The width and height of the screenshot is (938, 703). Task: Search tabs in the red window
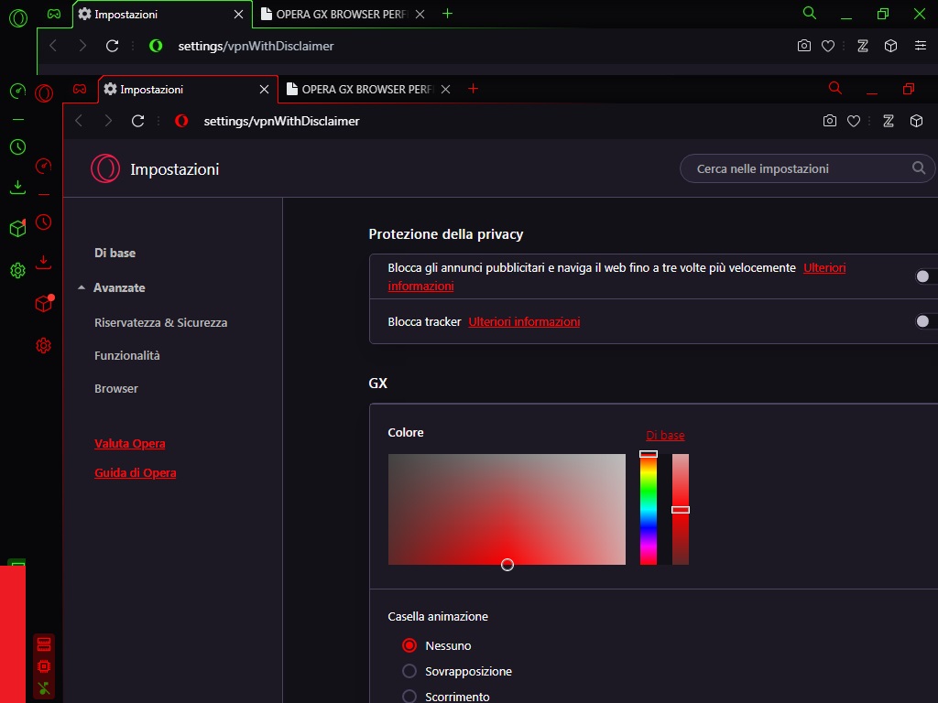(835, 89)
